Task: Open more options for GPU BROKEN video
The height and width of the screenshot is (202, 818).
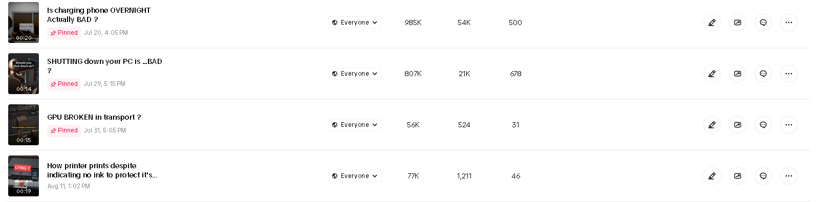Action: tap(788, 125)
